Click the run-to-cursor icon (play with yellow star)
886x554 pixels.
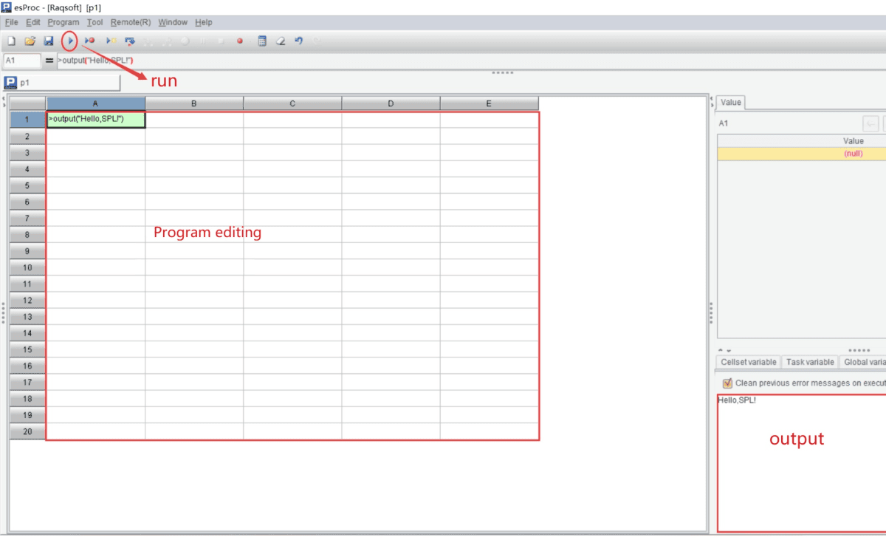[110, 41]
